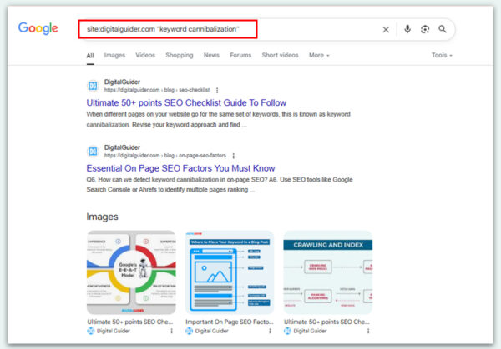Viewport: 501px width, 349px height.
Task: Open three-dot menu under Important On Page SEO image
Action: pos(270,331)
